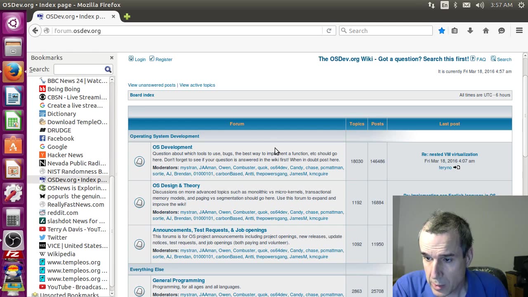Image resolution: width=528 pixels, height=297 pixels.
Task: Open View active topics
Action: click(197, 85)
